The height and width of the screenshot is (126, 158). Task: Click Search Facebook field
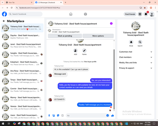point(25,14)
